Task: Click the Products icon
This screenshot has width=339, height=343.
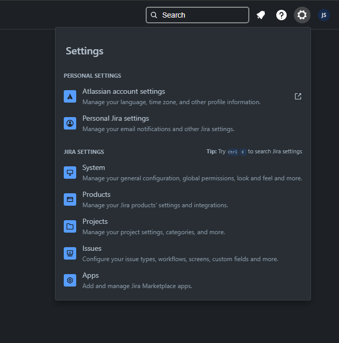Action: pos(70,199)
